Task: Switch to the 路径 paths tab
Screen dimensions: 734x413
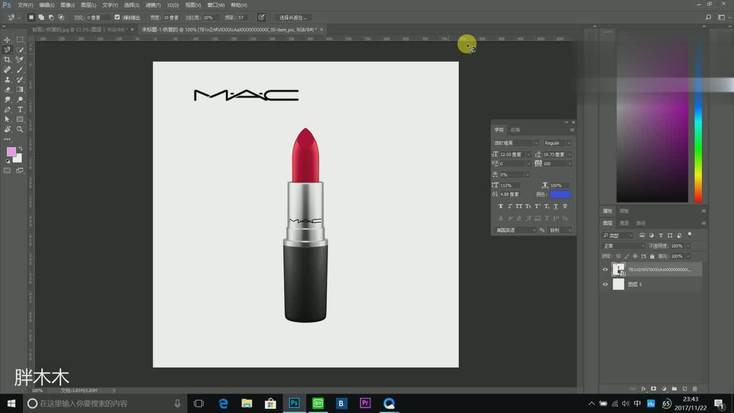Action: click(641, 223)
